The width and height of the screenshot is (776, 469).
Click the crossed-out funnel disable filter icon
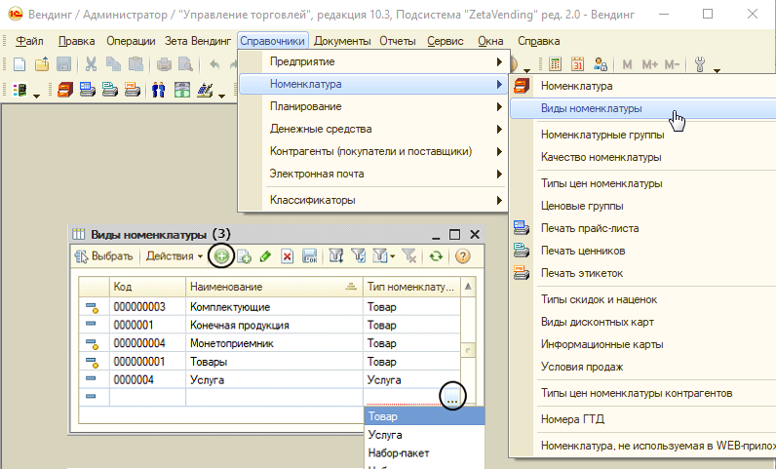click(408, 256)
